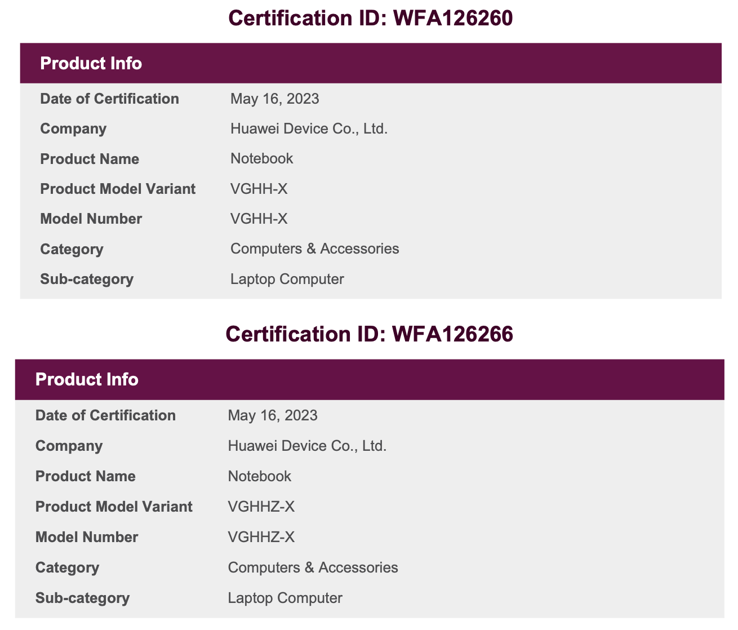Click the Product Model Variant value VGHH-X
The height and width of the screenshot is (630, 738).
[259, 189]
